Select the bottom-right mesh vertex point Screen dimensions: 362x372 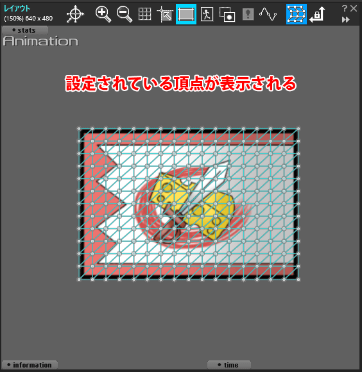(298, 280)
